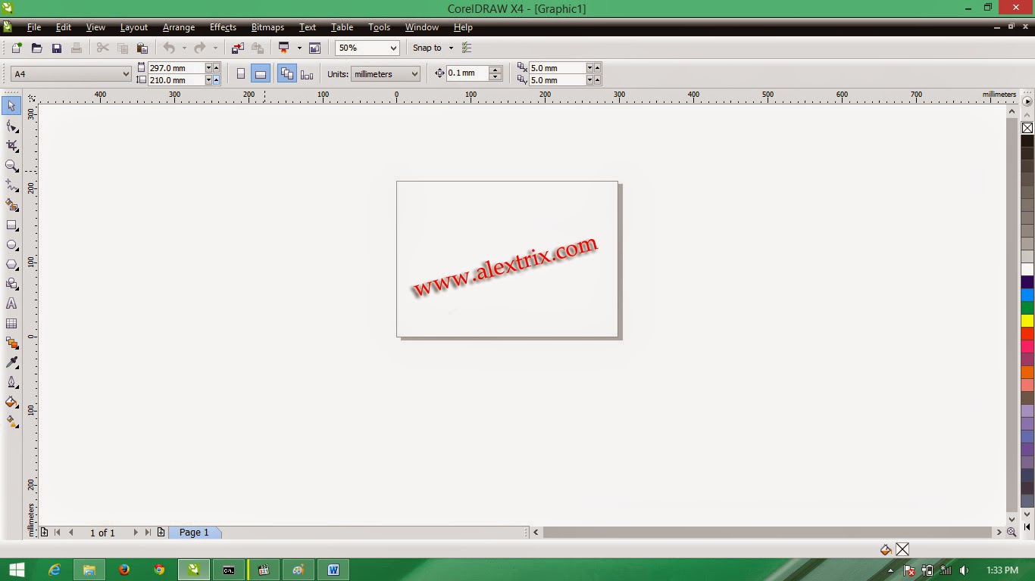The height and width of the screenshot is (581, 1035).
Task: Open the Units dropdown set to millimeters
Action: pyautogui.click(x=385, y=73)
